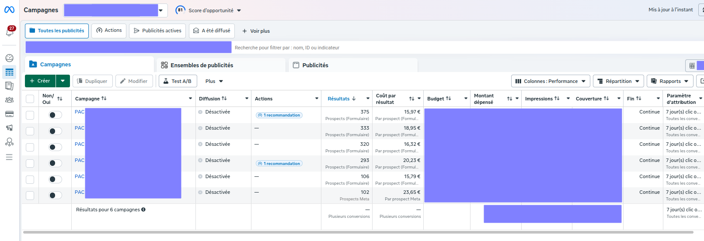Sort by Diffusion column arrows
This screenshot has height=241, width=704.
224,98
